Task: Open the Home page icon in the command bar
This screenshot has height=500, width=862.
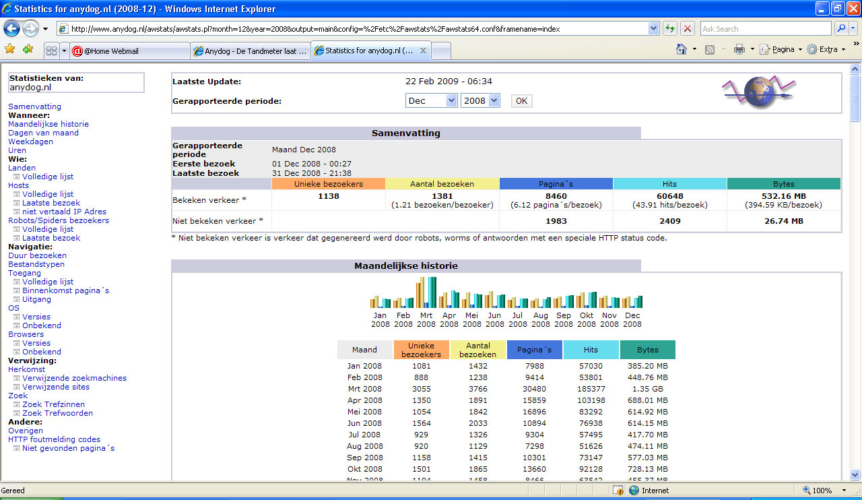Action: (682, 49)
